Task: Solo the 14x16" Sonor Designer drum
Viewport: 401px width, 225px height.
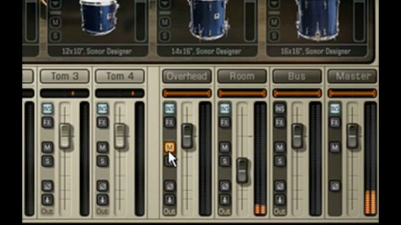Action: tap(165, 36)
